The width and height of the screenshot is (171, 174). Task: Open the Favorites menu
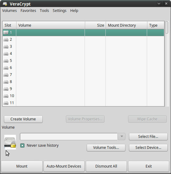click(28, 11)
